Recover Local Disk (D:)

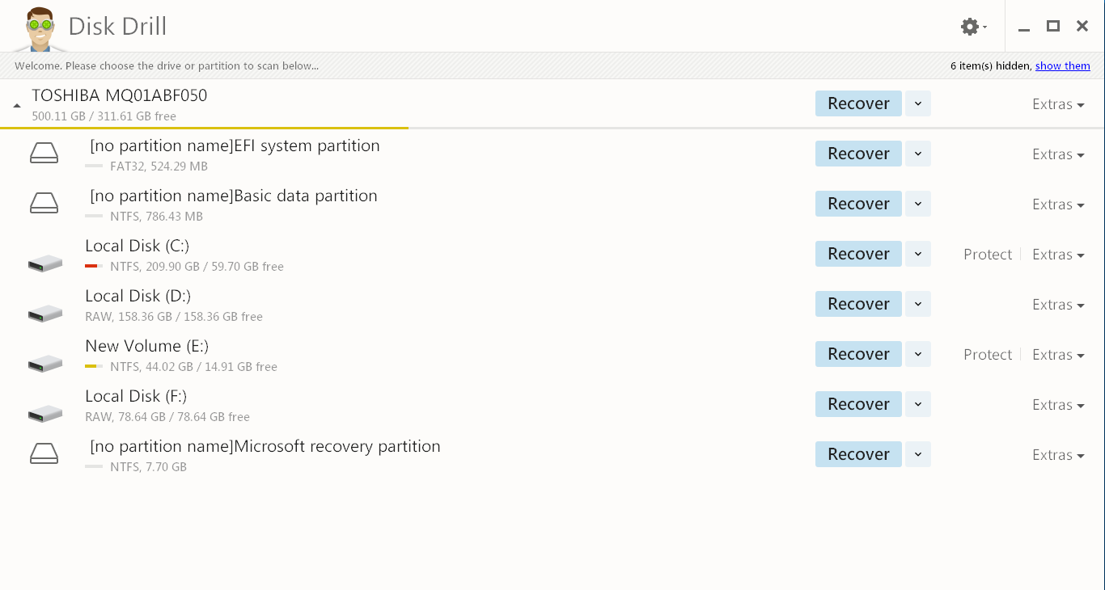858,304
